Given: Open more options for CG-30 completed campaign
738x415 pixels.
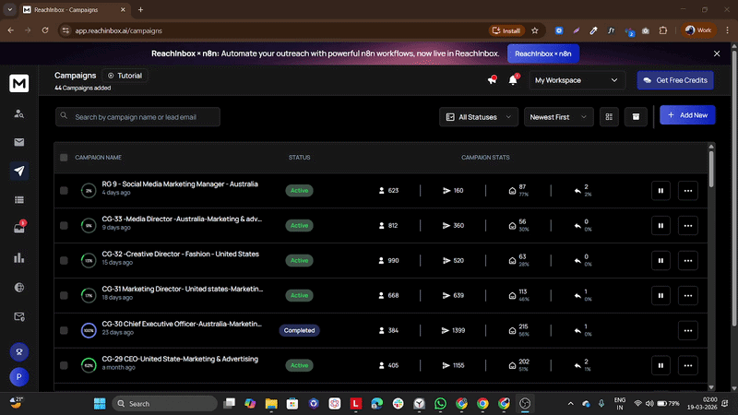Looking at the screenshot, I should pyautogui.click(x=687, y=330).
